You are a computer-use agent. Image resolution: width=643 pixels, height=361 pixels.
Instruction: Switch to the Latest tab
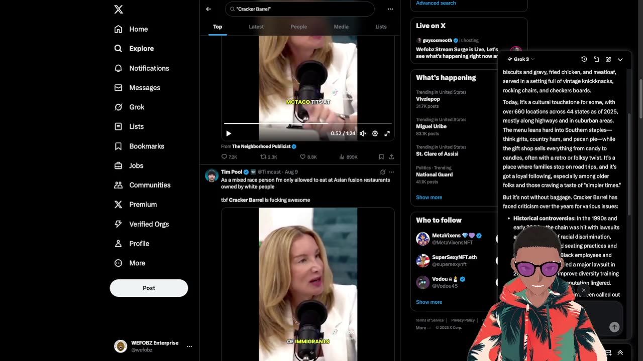pyautogui.click(x=256, y=27)
